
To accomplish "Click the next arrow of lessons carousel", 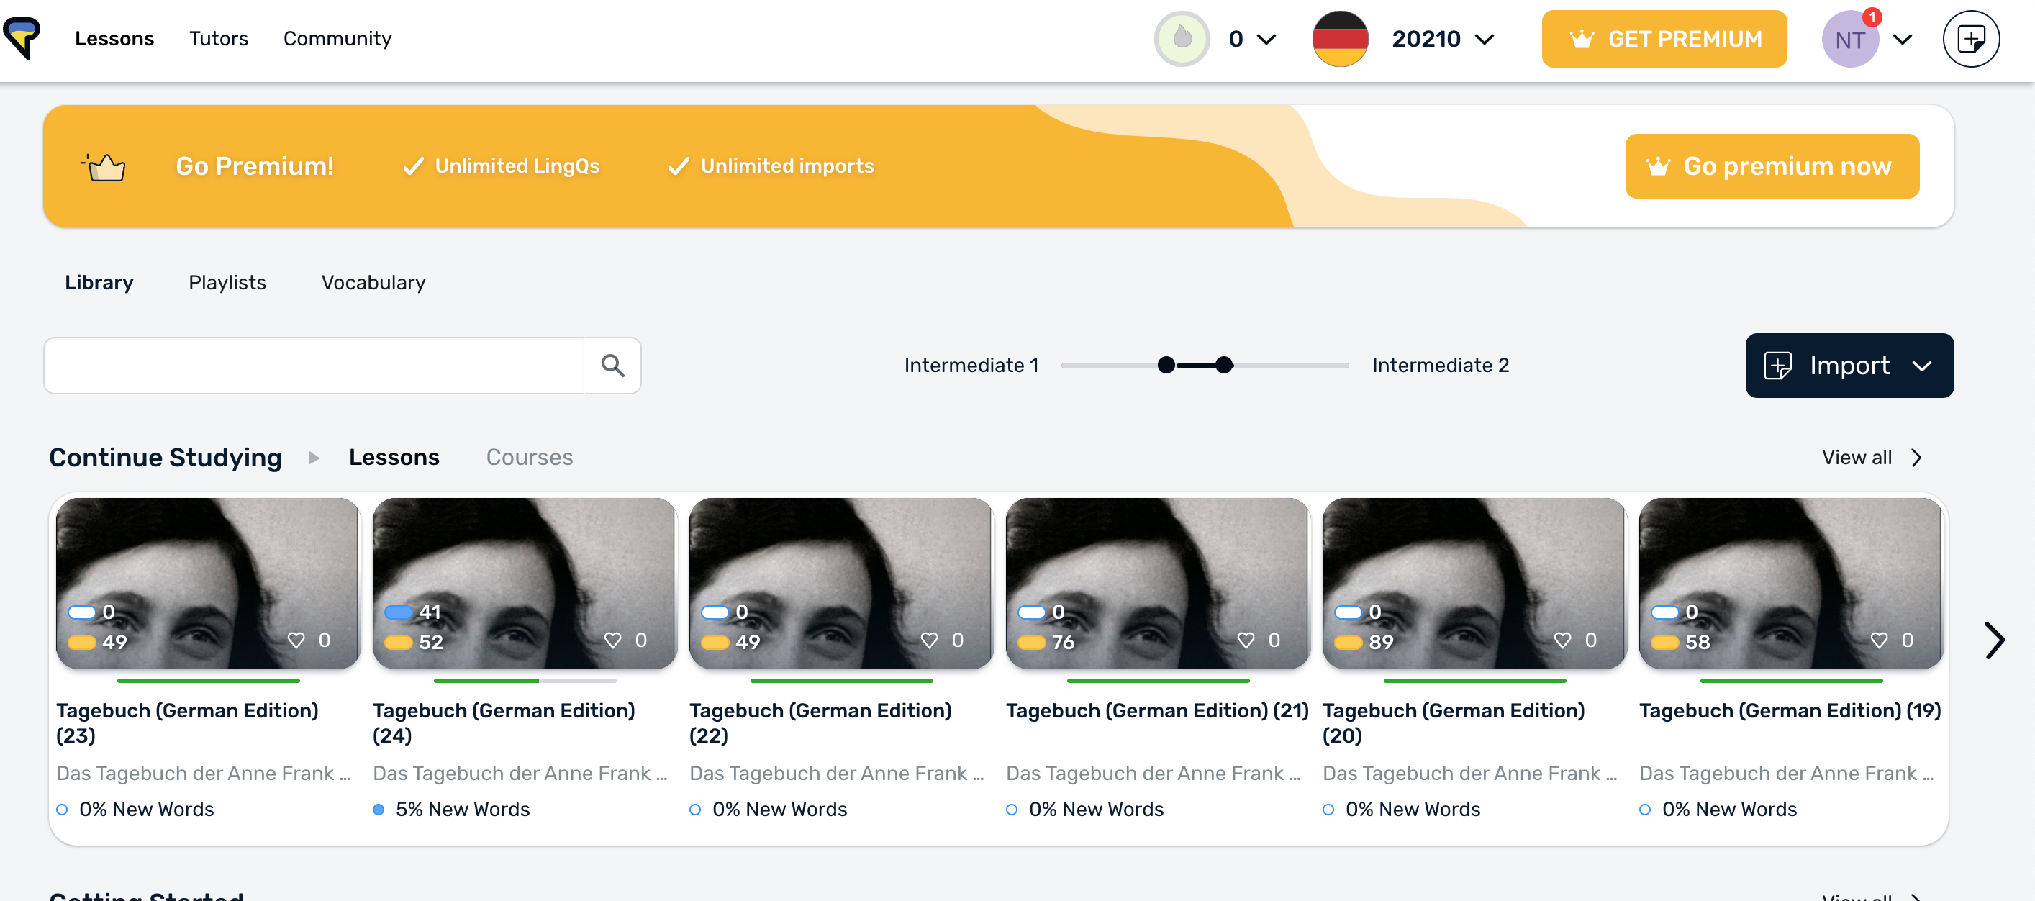I will 1994,640.
